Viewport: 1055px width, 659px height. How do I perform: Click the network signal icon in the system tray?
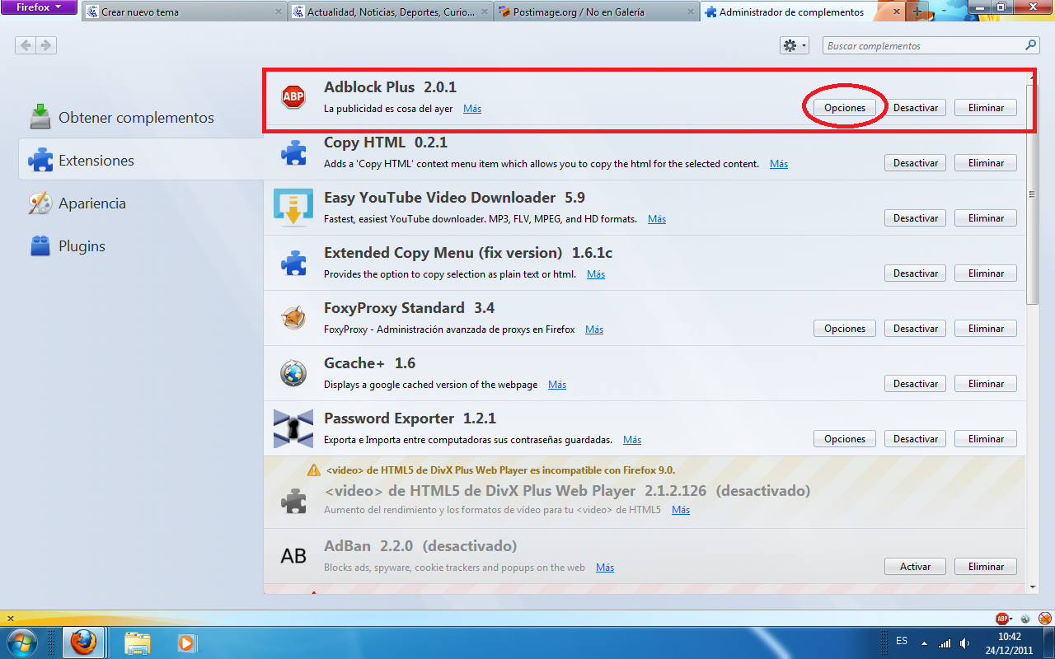tap(945, 643)
